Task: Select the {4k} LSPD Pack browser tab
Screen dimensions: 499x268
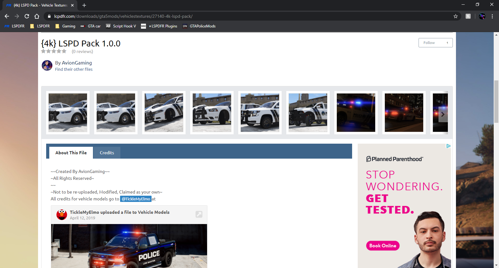Action: [x=40, y=5]
